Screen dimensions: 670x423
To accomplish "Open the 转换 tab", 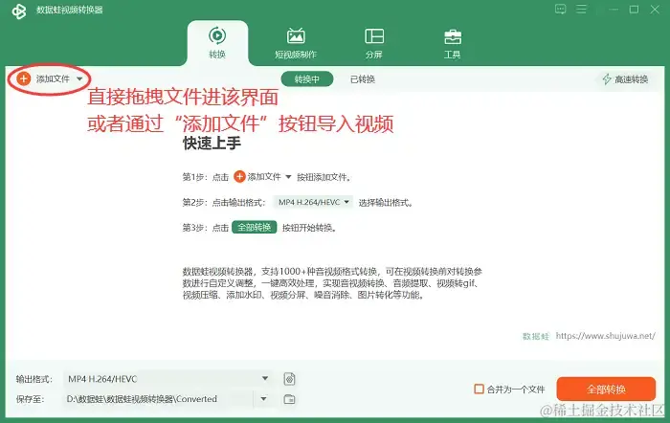I will (x=217, y=43).
